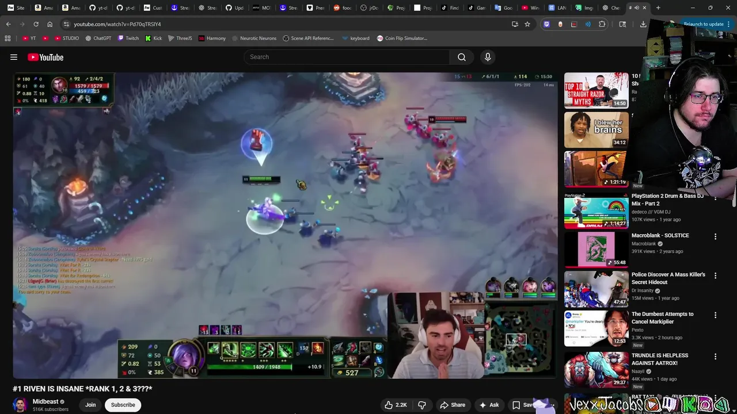This screenshot has height=414, width=737.
Task: Start voice search with the microphone icon
Action: point(488,57)
